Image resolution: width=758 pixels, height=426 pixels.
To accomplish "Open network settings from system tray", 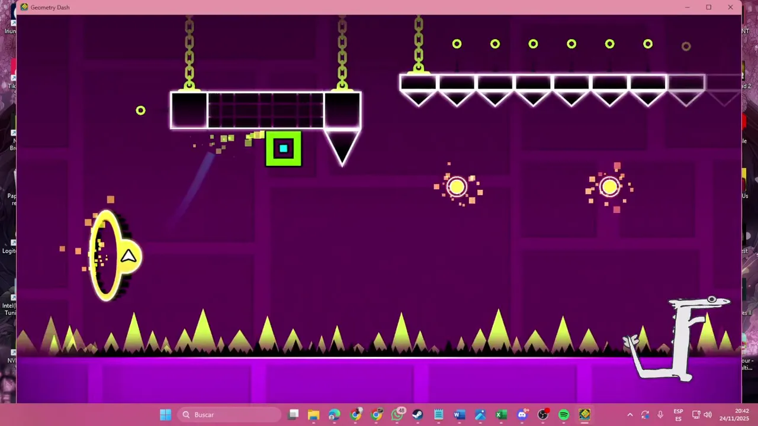I will click(696, 415).
